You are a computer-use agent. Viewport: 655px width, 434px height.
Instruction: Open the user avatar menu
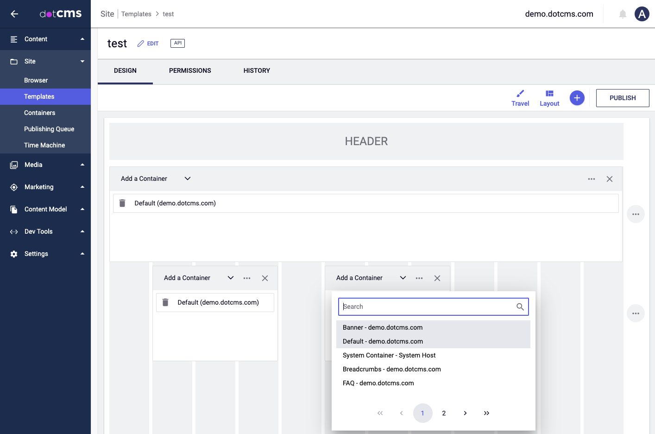tap(642, 14)
